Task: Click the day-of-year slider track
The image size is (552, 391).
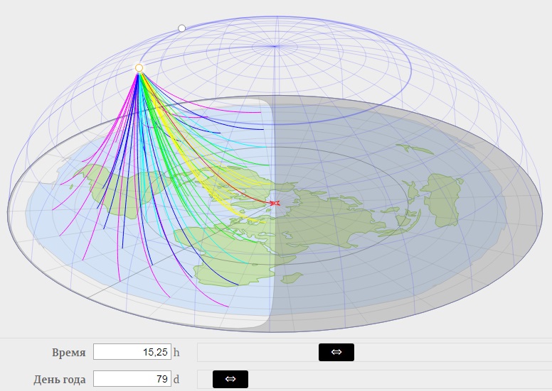Action: click(x=375, y=379)
